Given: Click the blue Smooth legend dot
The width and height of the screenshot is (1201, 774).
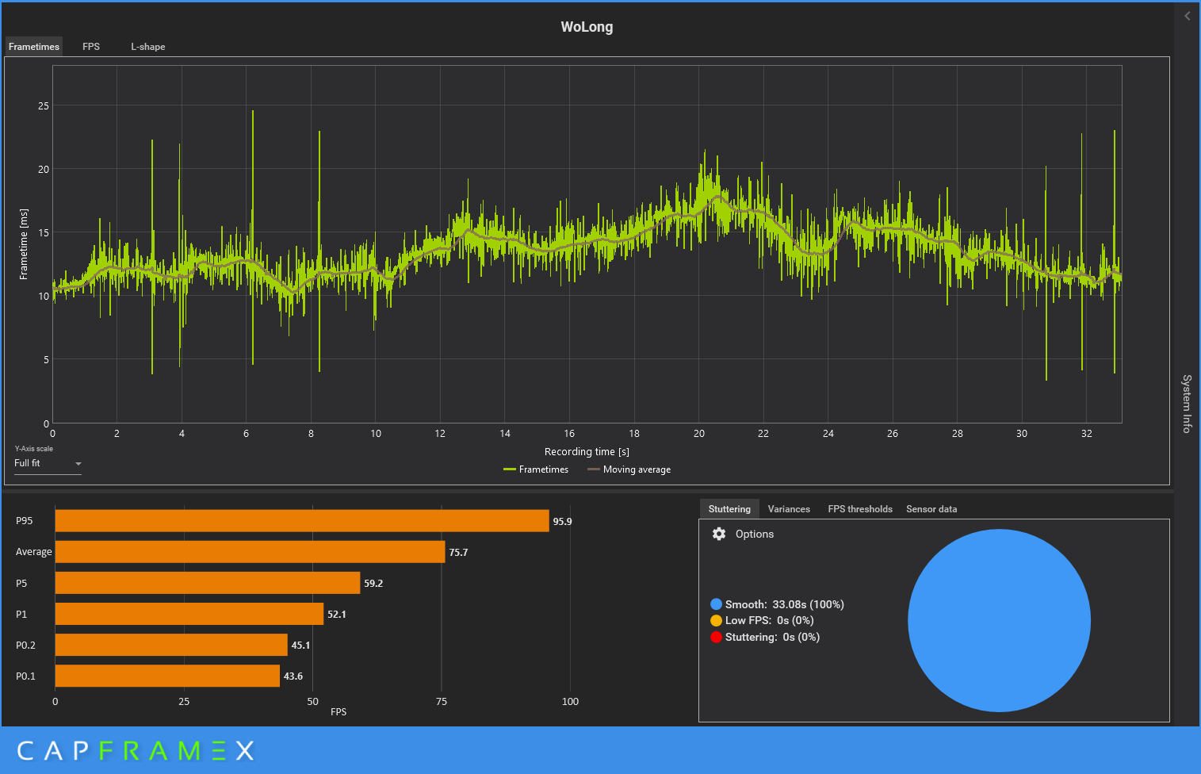Looking at the screenshot, I should [717, 604].
